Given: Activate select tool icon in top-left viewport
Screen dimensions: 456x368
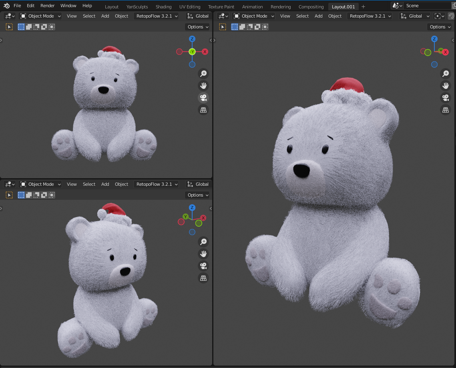Looking at the screenshot, I should (x=9, y=27).
